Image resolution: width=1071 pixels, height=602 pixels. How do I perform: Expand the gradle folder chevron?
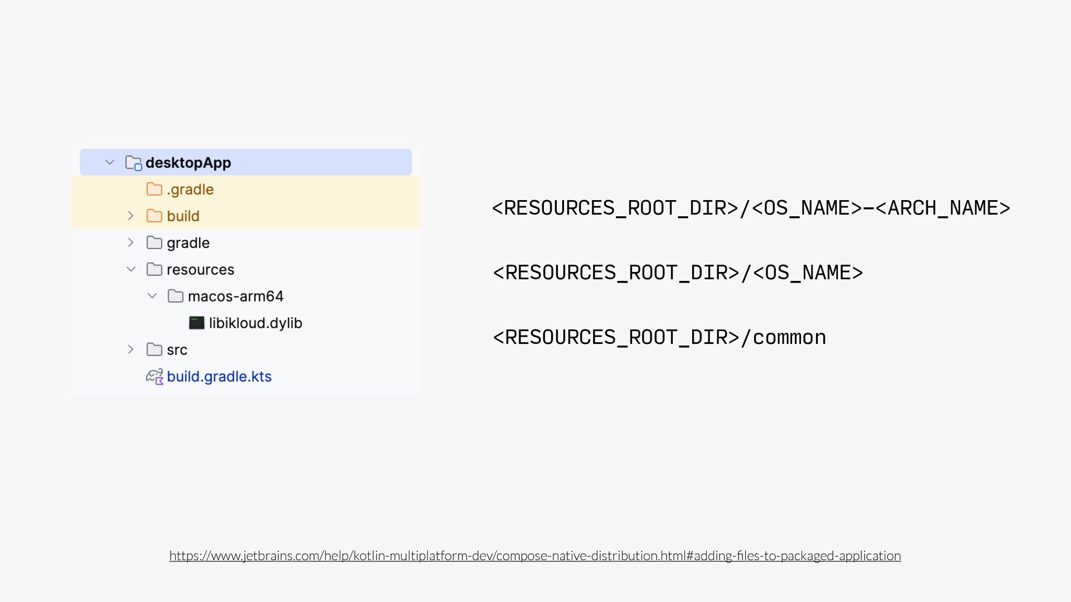131,243
